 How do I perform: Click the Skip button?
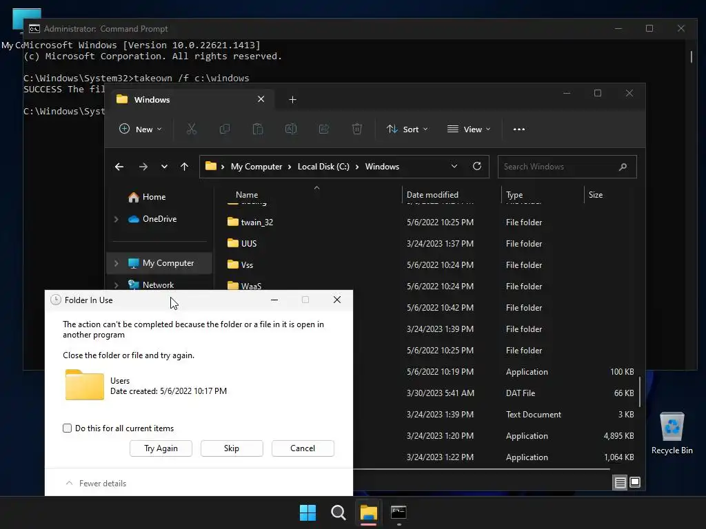(x=232, y=448)
